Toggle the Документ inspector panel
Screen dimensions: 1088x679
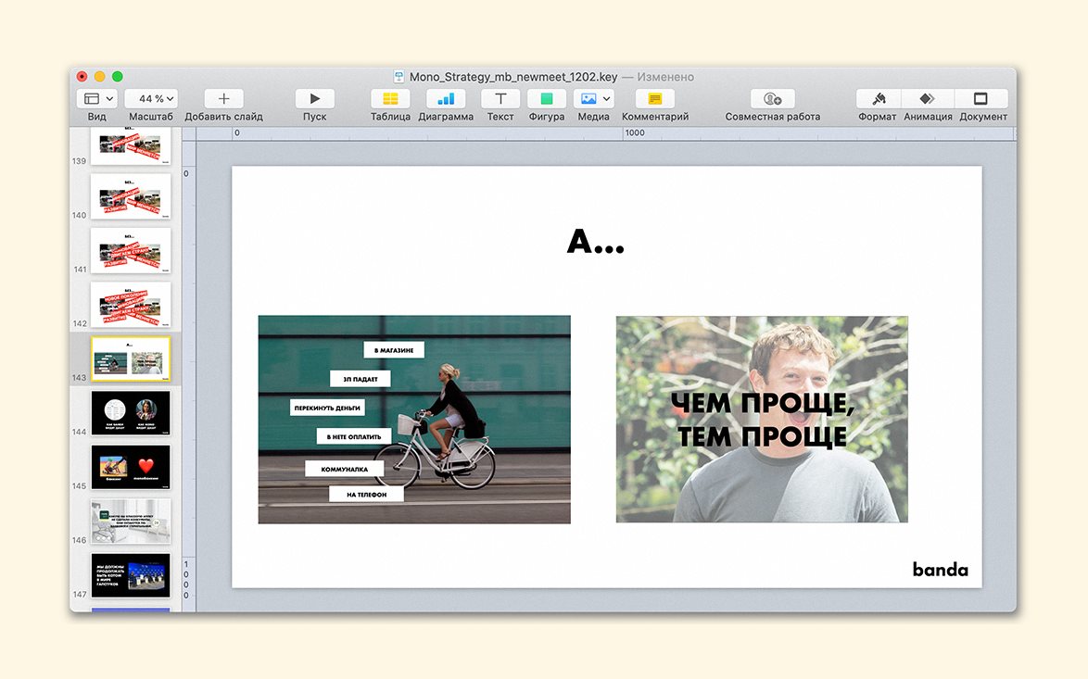(x=981, y=99)
